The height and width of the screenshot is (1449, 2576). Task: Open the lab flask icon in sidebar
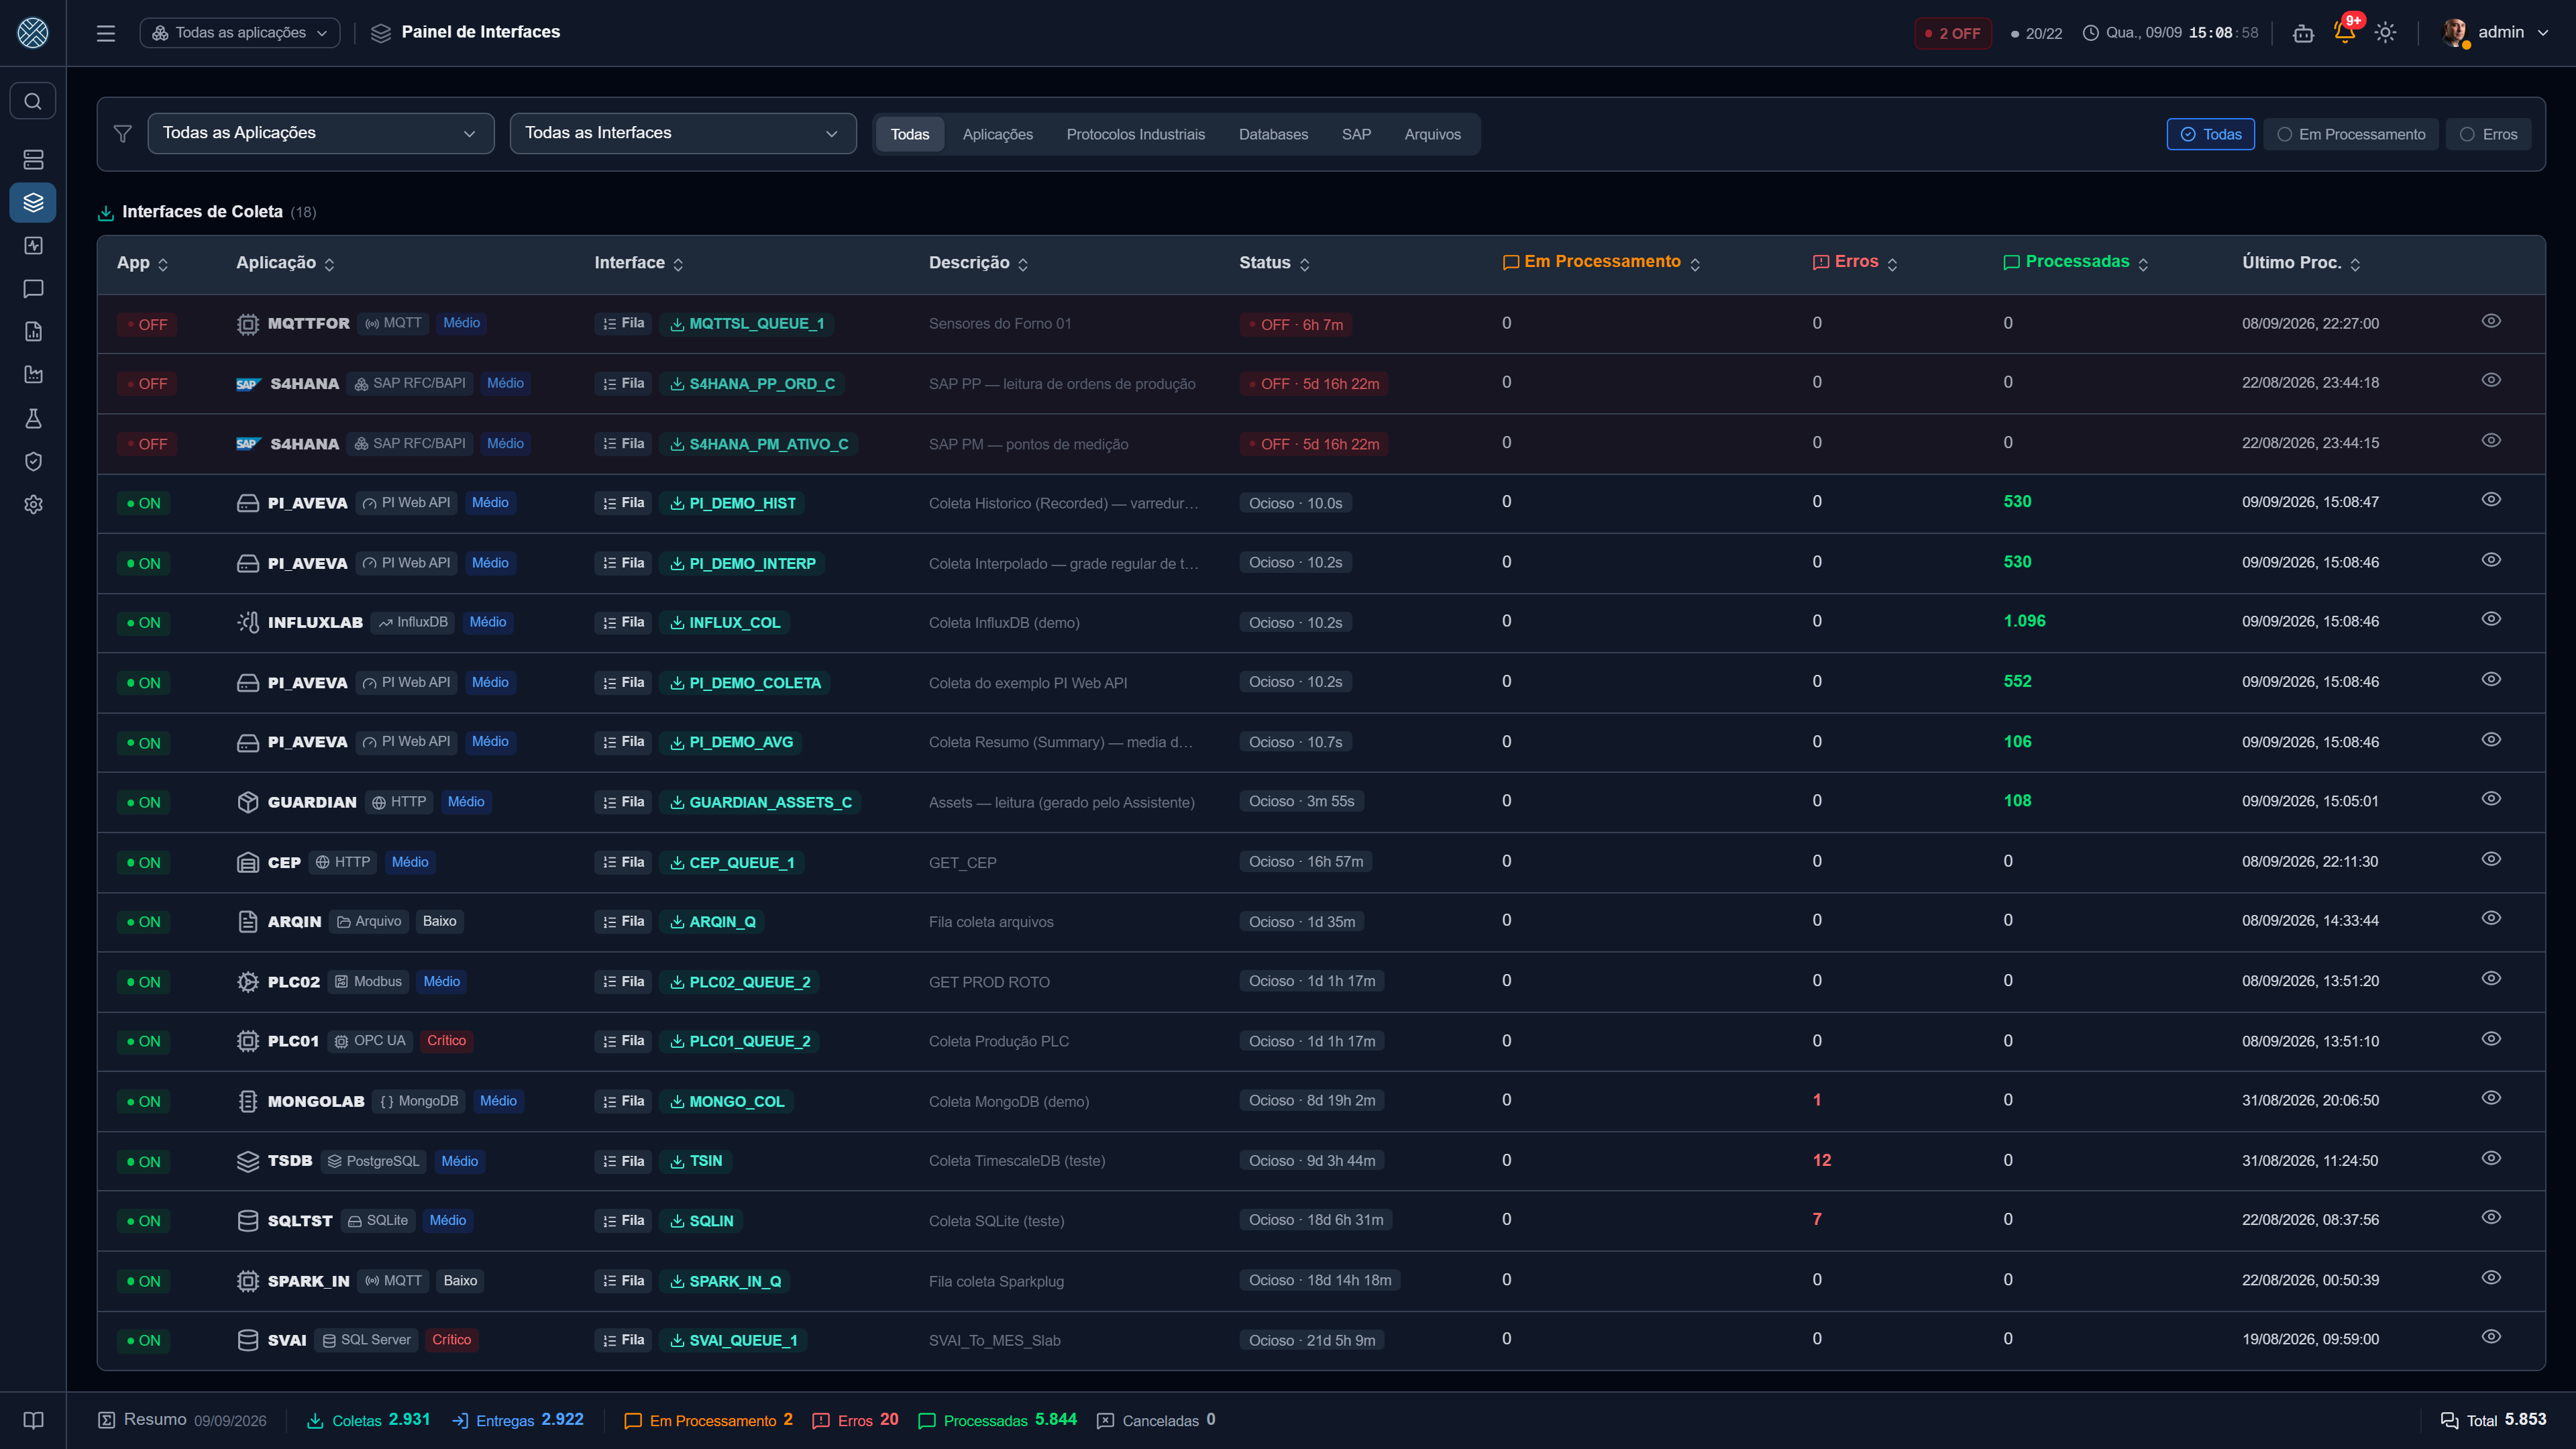(x=33, y=418)
